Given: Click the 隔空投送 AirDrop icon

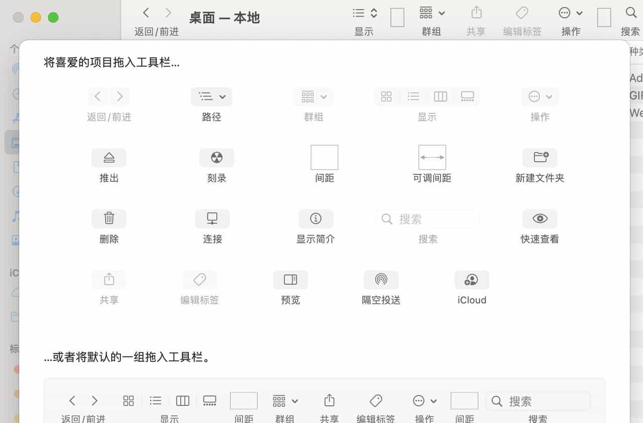Looking at the screenshot, I should click(381, 280).
